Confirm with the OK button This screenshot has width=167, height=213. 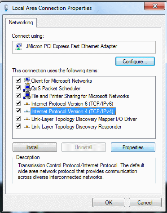pyautogui.click(x=109, y=203)
